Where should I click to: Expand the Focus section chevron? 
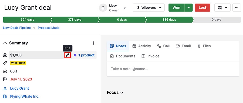(122, 93)
